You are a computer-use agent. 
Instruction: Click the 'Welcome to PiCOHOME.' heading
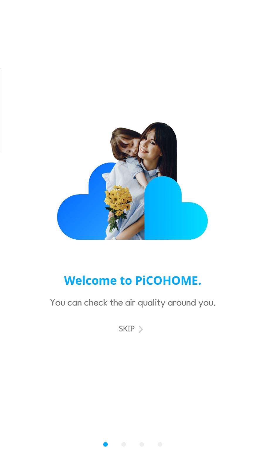tap(133, 280)
